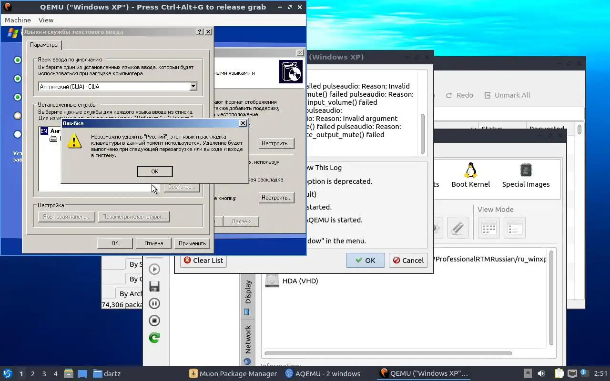
Task: Switch to icon grid view mode
Action: [489, 228]
